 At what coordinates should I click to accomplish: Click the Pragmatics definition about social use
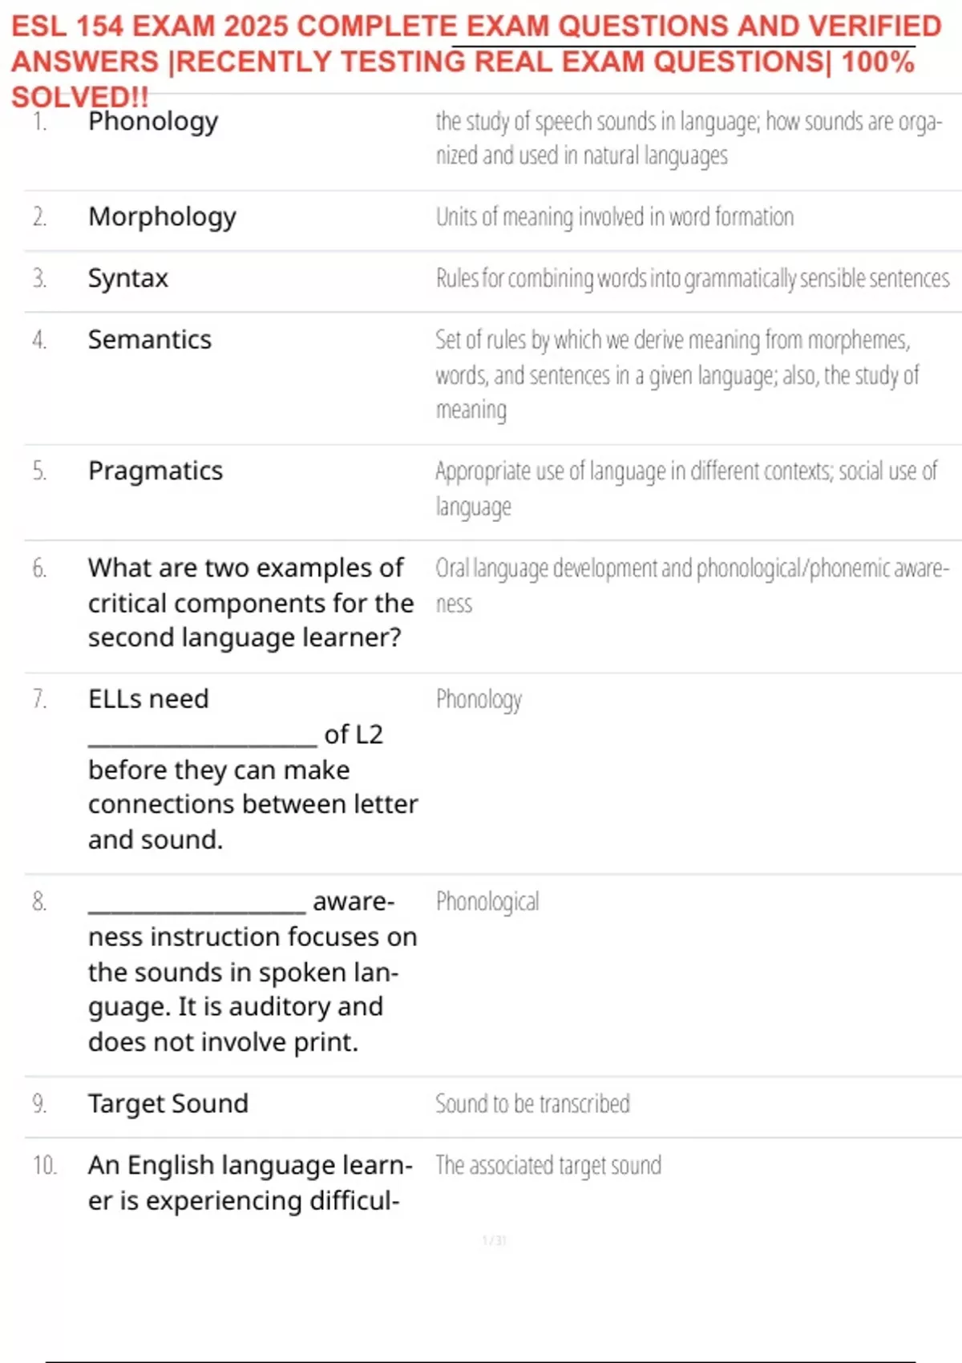click(x=686, y=488)
